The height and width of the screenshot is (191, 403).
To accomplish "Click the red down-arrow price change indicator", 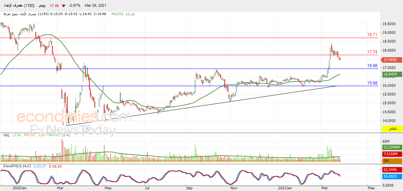I will [x=63, y=6].
